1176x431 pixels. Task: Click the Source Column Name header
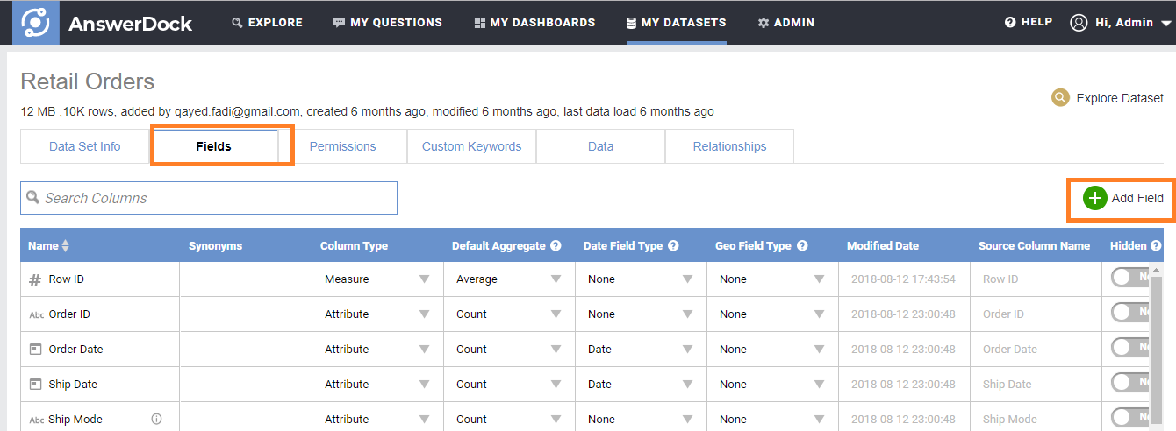coord(1035,246)
